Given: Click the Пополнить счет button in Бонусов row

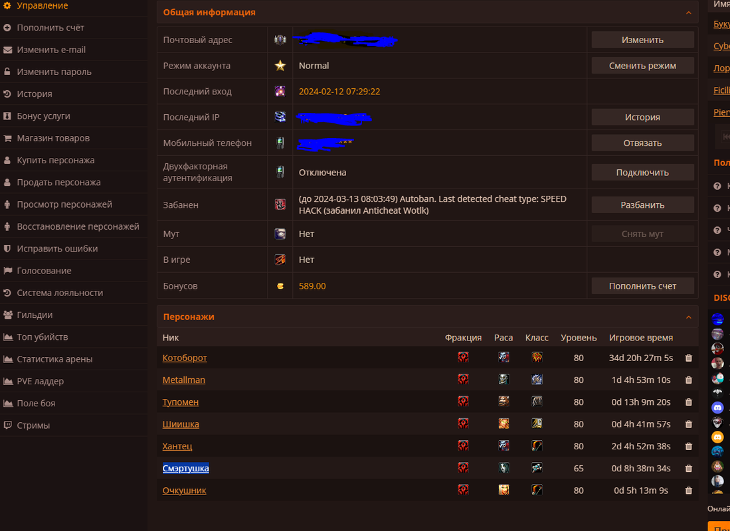Looking at the screenshot, I should click(642, 285).
